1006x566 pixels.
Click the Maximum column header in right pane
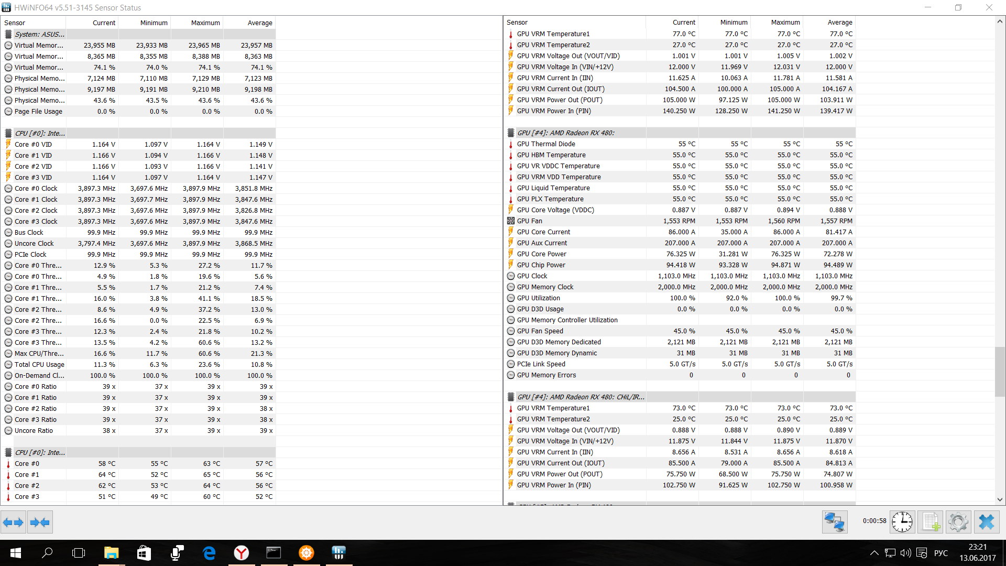784,22
